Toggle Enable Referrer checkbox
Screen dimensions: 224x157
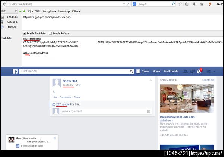(x=50, y=33)
